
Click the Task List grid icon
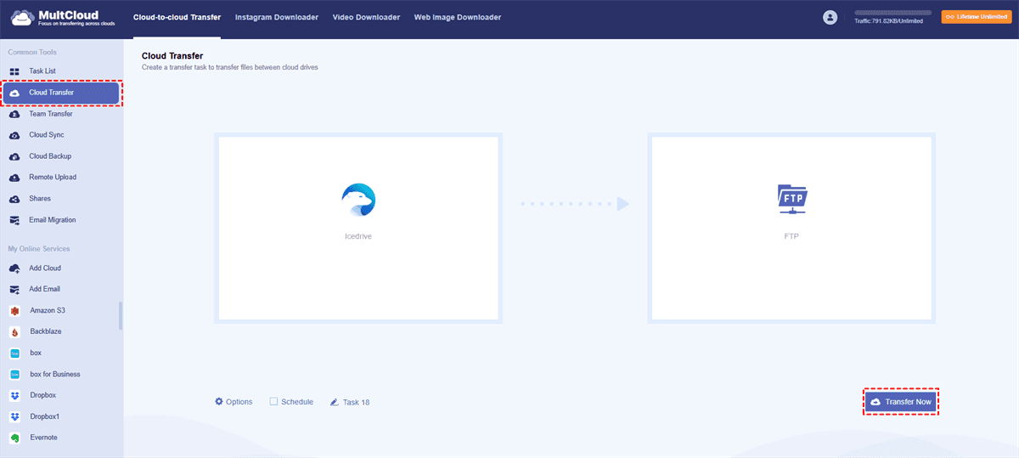tap(14, 71)
